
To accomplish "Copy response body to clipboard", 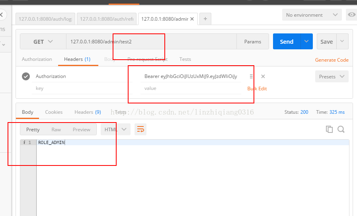I will tap(329, 129).
